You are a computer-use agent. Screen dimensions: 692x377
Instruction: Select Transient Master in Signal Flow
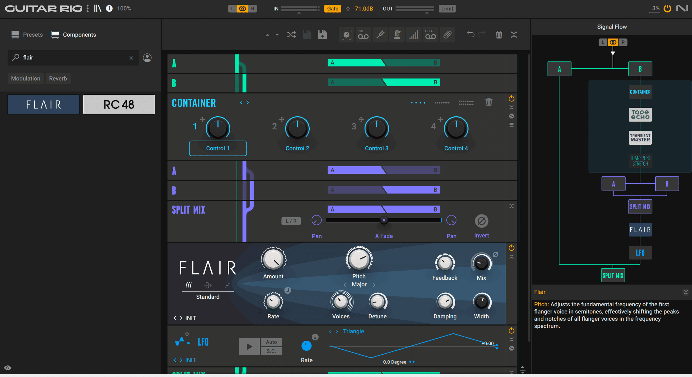coord(640,138)
